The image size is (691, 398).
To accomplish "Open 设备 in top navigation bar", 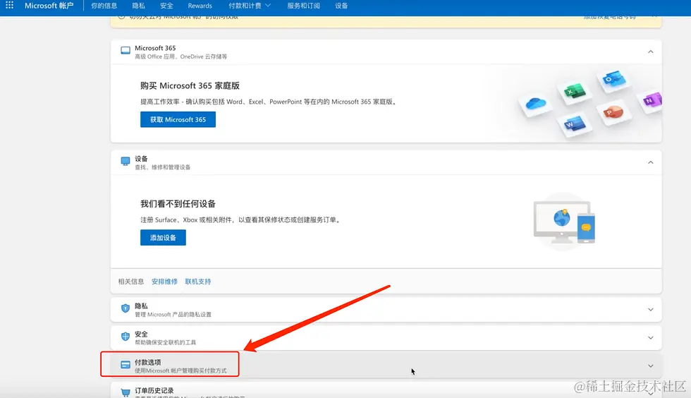I will [x=341, y=6].
